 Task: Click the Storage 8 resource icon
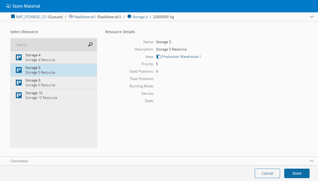19,83
